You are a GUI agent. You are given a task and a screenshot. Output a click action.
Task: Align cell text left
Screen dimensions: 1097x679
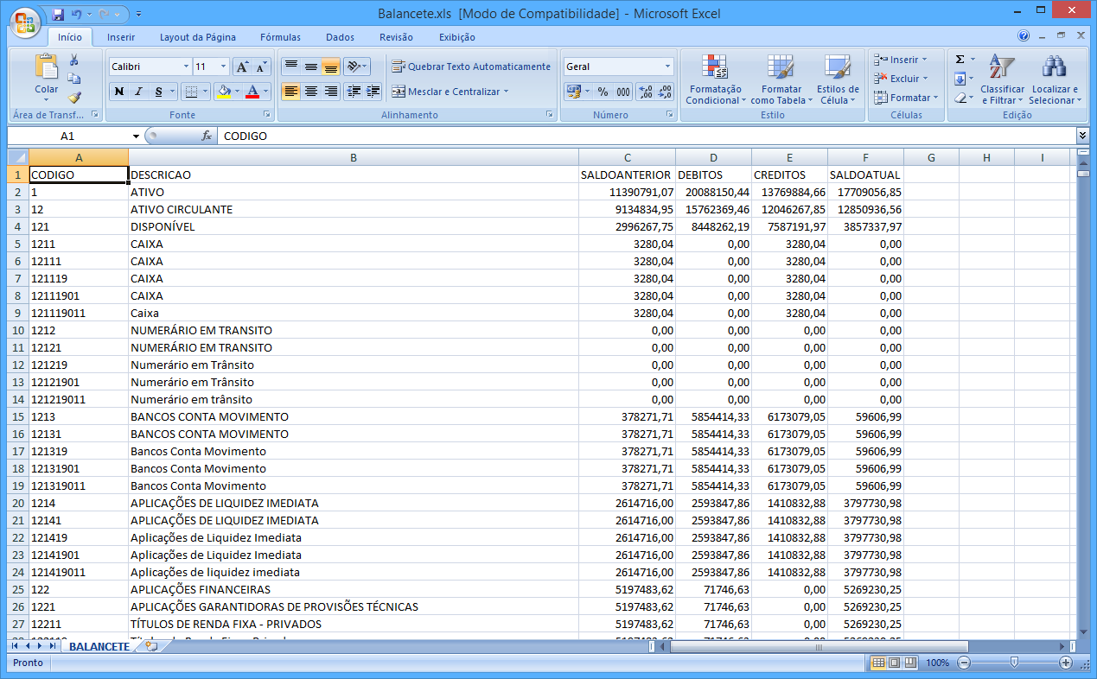[x=291, y=92]
